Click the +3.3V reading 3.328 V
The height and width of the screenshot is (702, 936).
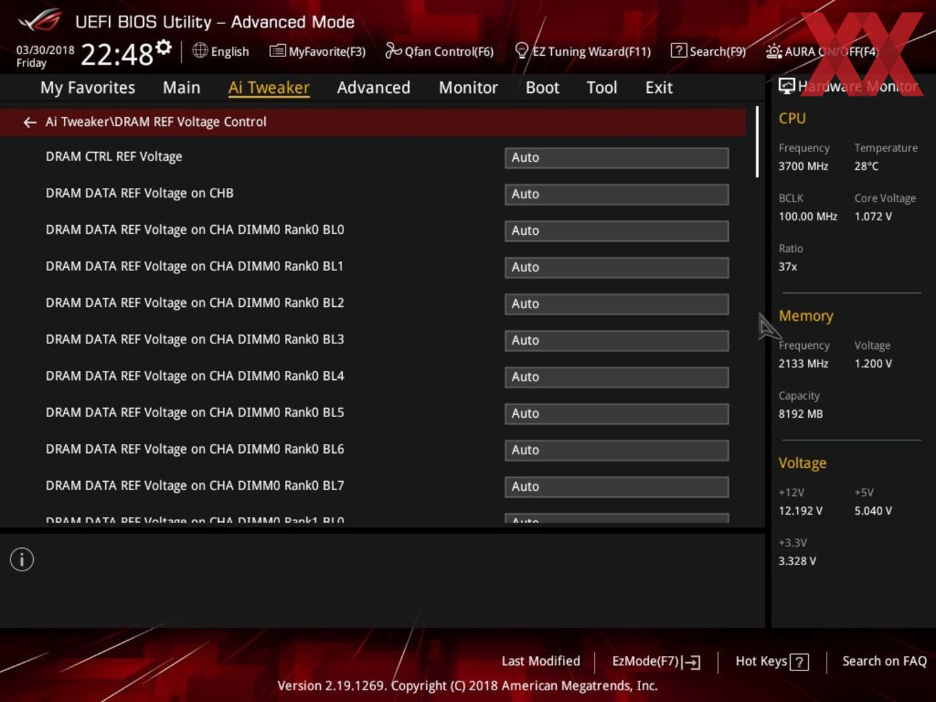click(797, 561)
